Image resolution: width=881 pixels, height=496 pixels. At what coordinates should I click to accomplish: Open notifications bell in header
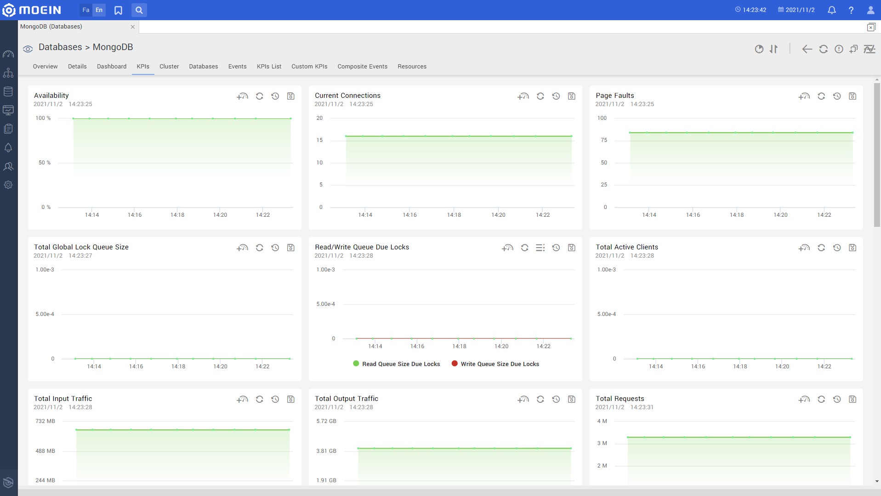831,10
